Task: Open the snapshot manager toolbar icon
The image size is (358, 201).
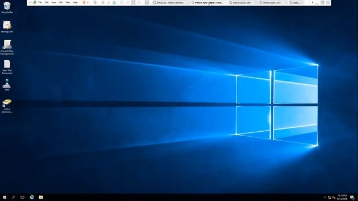Action: pos(114,2)
